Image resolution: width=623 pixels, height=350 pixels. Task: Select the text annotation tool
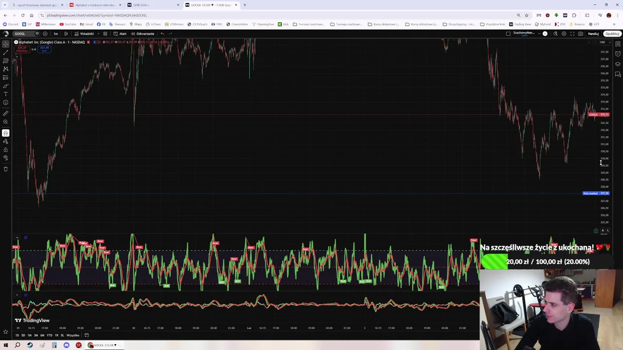pyautogui.click(x=6, y=94)
